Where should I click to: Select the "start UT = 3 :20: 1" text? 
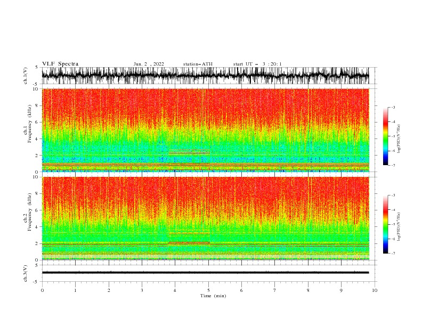(x=257, y=64)
